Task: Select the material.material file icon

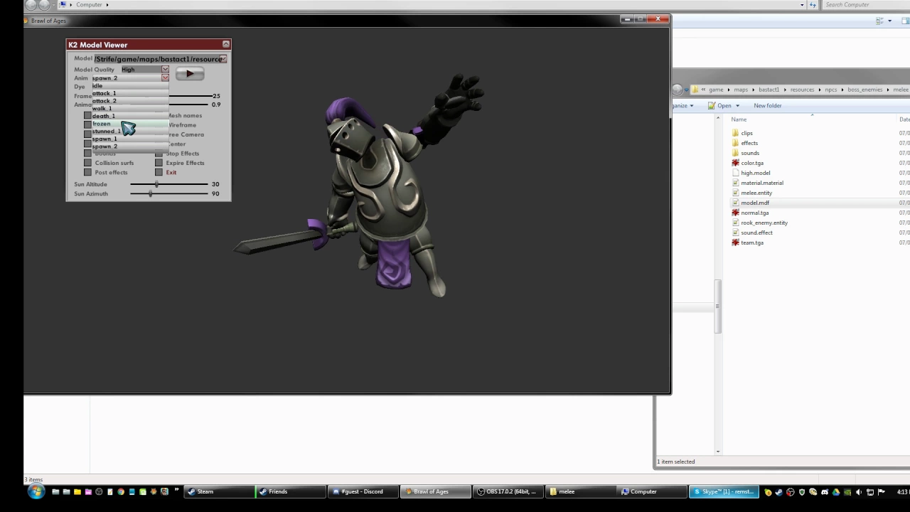Action: click(736, 183)
